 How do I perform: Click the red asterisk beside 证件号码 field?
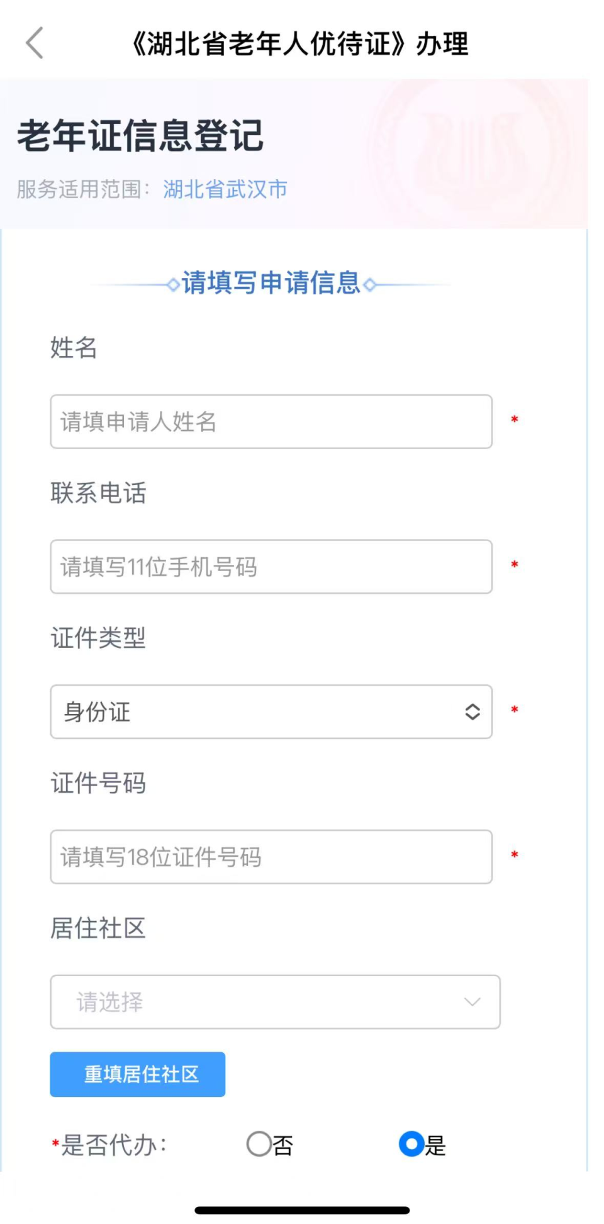click(515, 855)
